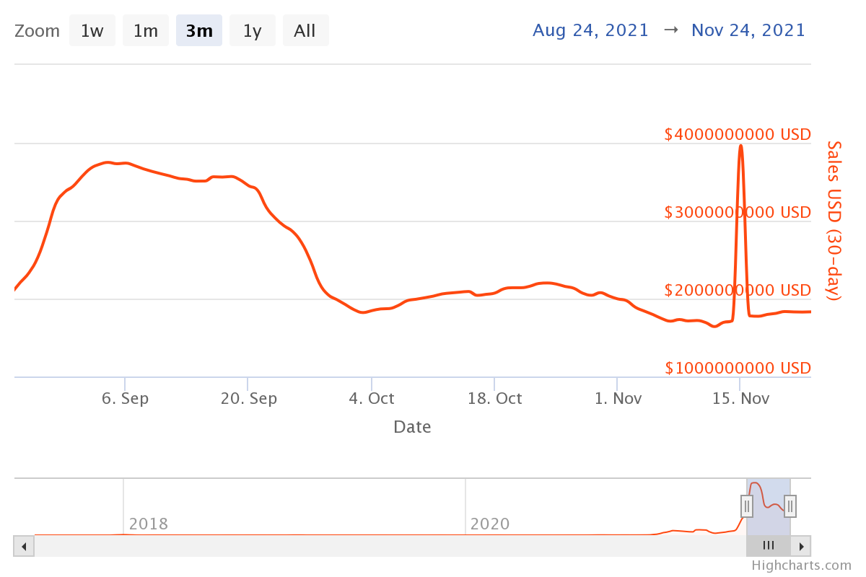Image resolution: width=866 pixels, height=577 pixels.
Task: Click the 2018 label in the navigator
Action: [149, 524]
